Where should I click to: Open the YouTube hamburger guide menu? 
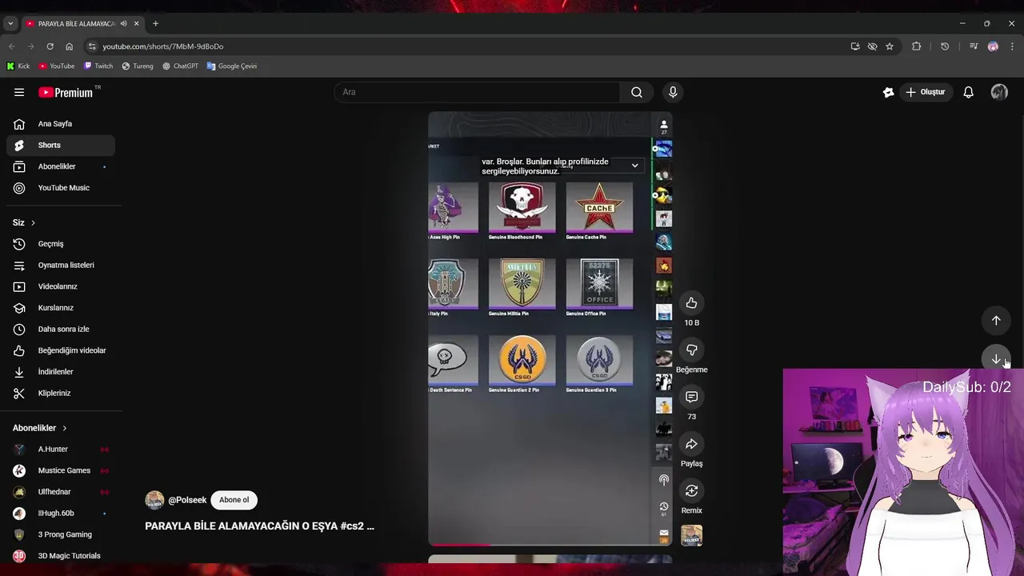coord(19,92)
